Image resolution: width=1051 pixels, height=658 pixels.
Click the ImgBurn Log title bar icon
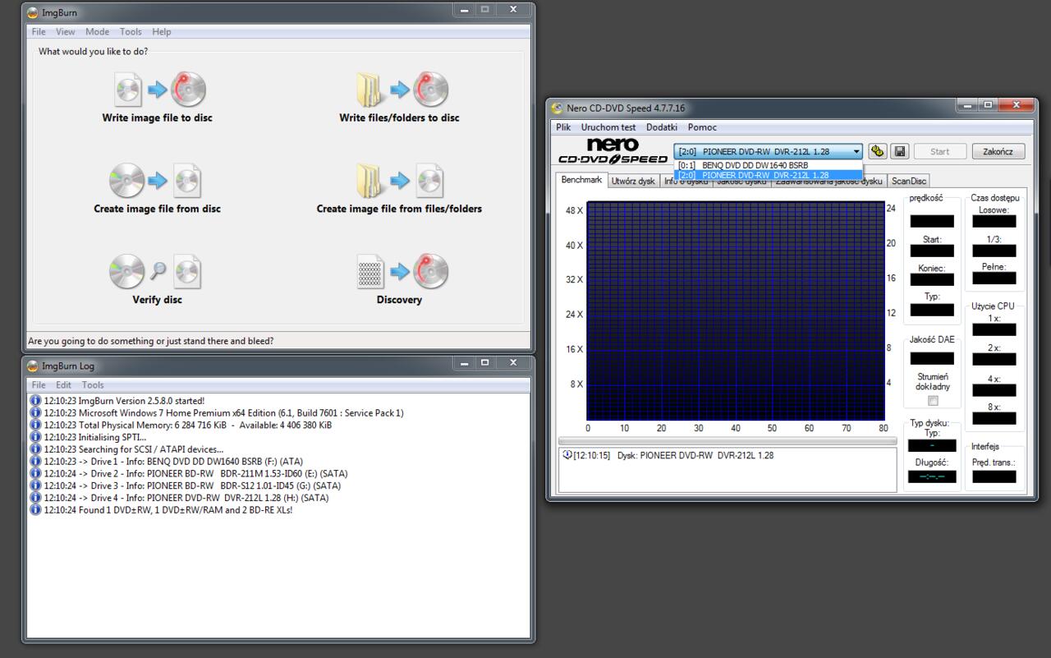[x=32, y=366]
